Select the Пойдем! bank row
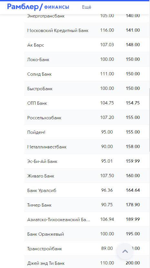The height and width of the screenshot is (268, 150). click(87, 132)
